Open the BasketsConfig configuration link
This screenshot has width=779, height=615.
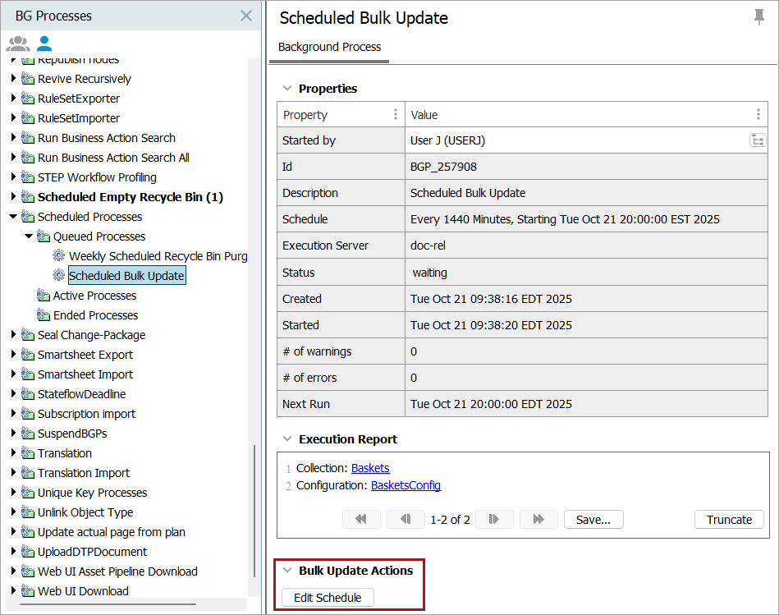pos(406,485)
